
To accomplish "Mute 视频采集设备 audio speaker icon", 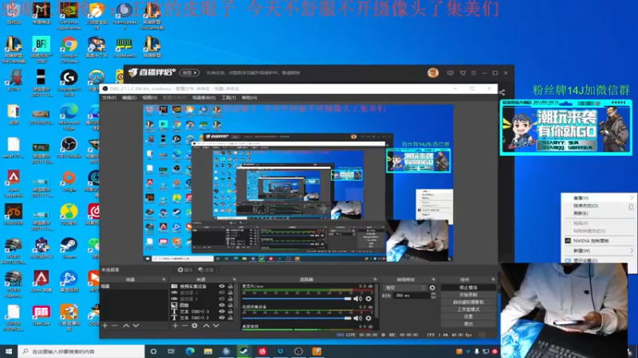I will 357,318.
